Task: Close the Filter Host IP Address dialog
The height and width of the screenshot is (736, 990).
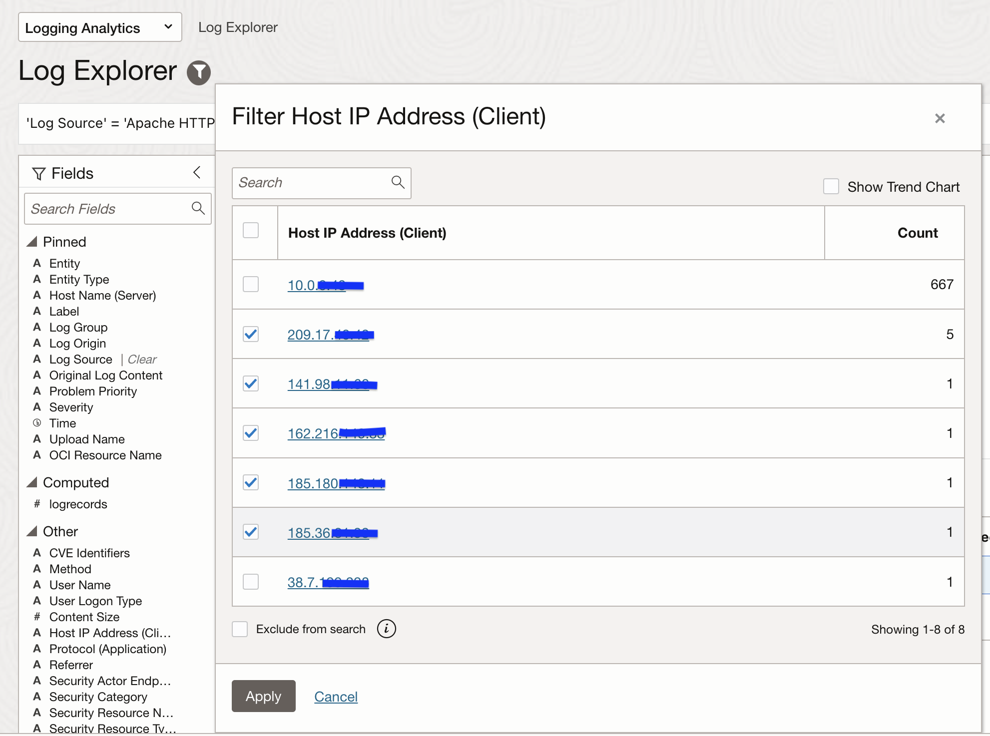Action: tap(940, 118)
